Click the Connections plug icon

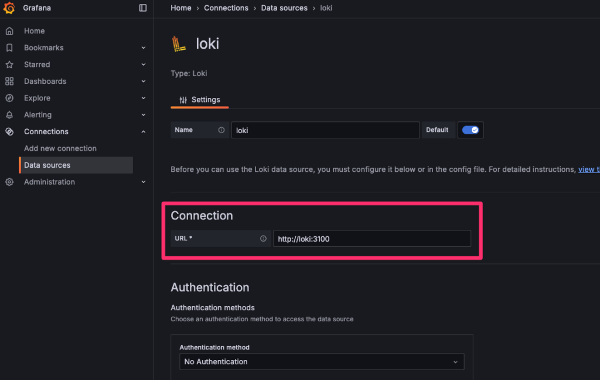tap(9, 131)
